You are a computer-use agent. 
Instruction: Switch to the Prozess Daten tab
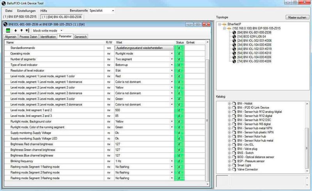[28, 37]
